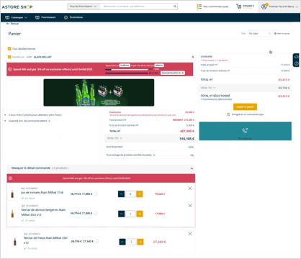Decrease Jus de tomate quantity

coord(121,194)
